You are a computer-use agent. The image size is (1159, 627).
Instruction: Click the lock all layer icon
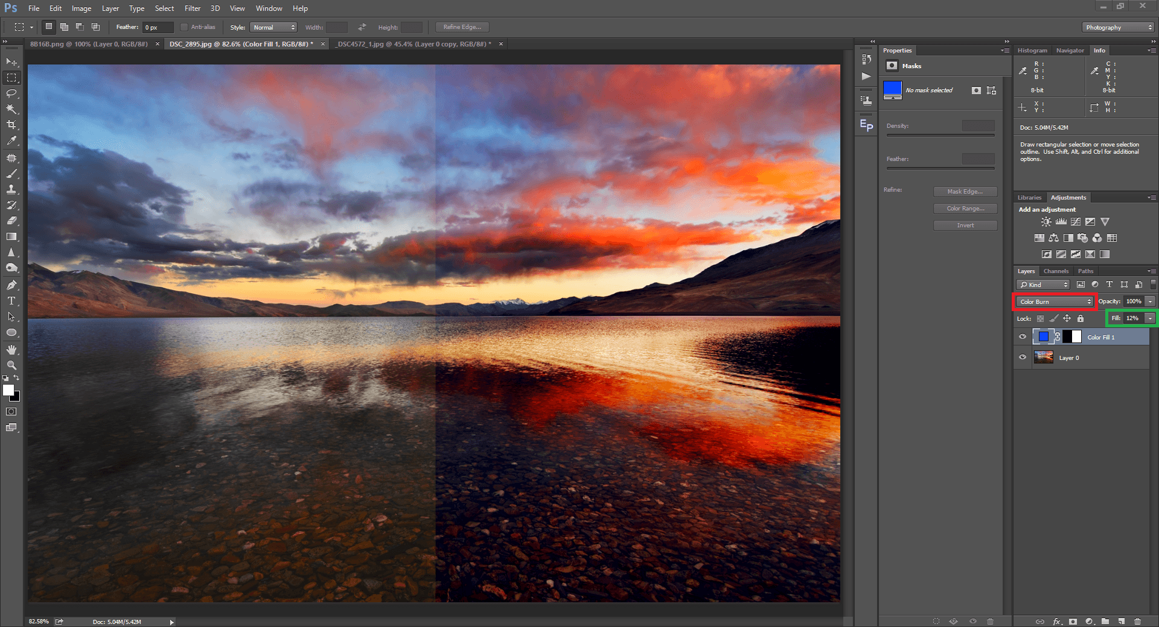tap(1081, 318)
